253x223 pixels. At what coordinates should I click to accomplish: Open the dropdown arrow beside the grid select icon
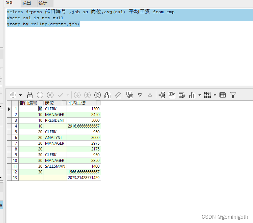pyautogui.click(x=21, y=95)
